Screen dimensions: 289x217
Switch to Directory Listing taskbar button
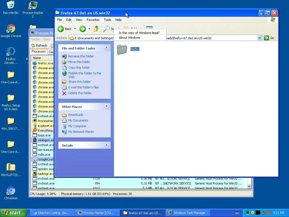(x=52, y=213)
